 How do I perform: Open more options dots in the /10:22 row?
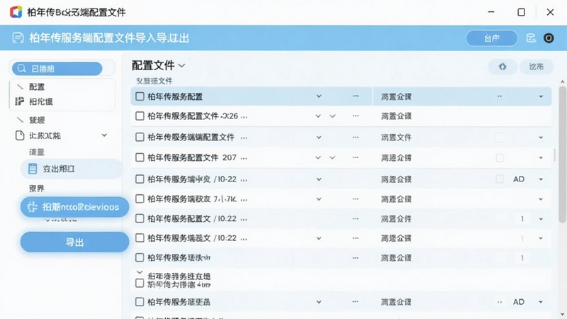click(x=356, y=238)
